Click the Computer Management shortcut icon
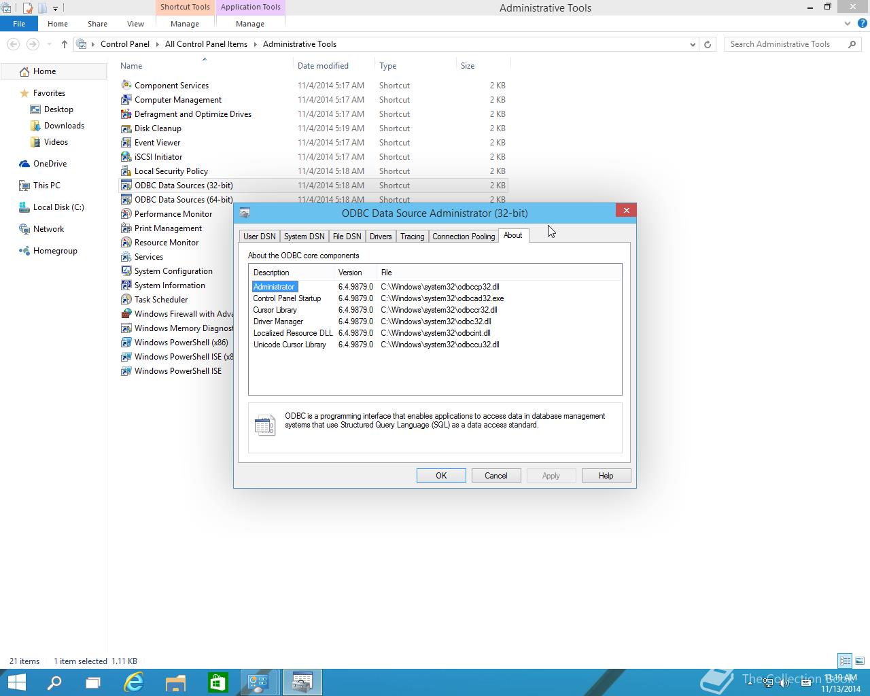This screenshot has width=870, height=696. coord(126,99)
